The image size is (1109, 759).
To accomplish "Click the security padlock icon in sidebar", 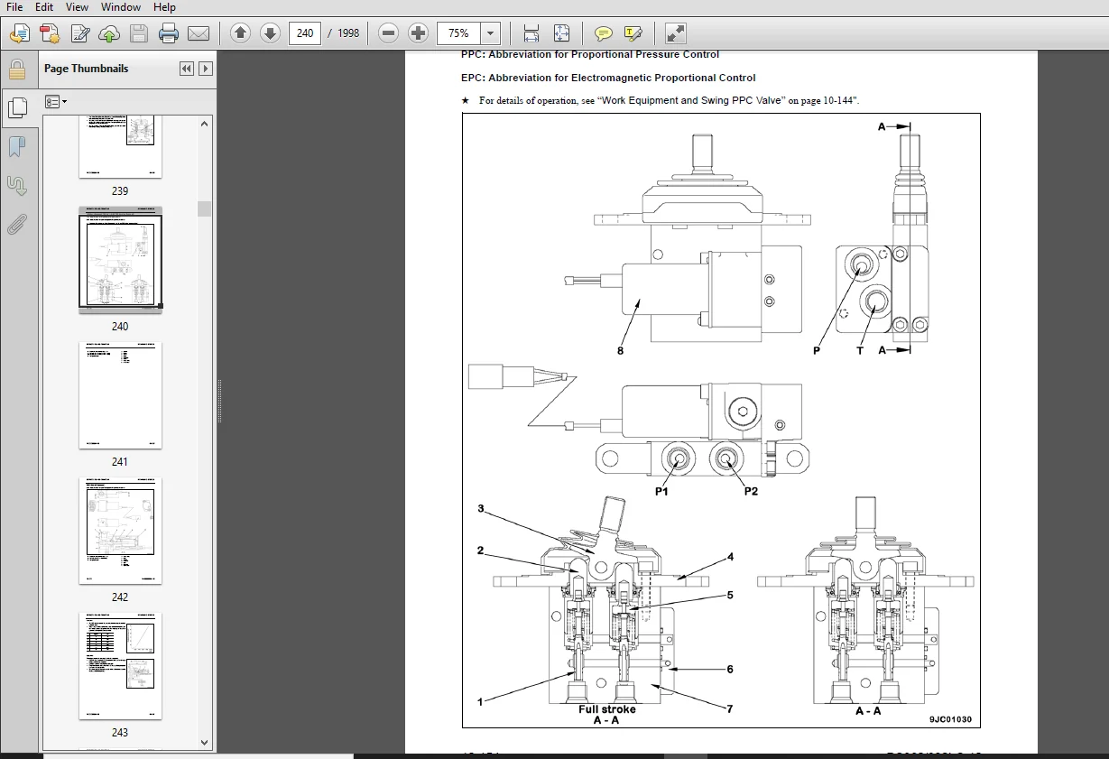I will coord(17,70).
